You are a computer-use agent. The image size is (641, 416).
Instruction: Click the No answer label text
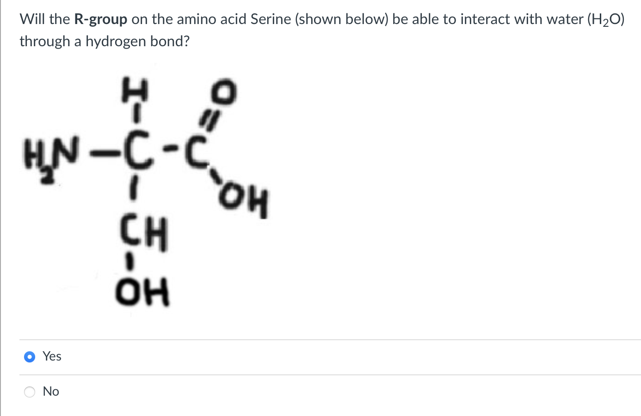tap(51, 392)
